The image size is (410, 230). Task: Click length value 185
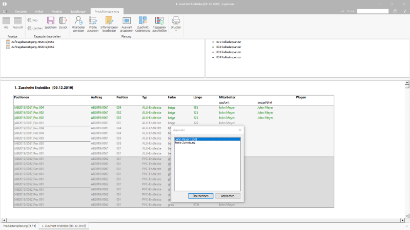pyautogui.click(x=196, y=107)
